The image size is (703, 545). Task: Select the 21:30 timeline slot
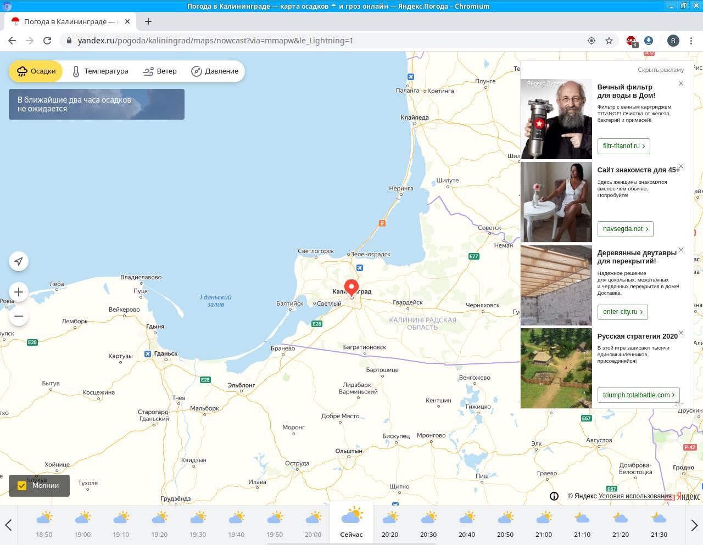[659, 525]
